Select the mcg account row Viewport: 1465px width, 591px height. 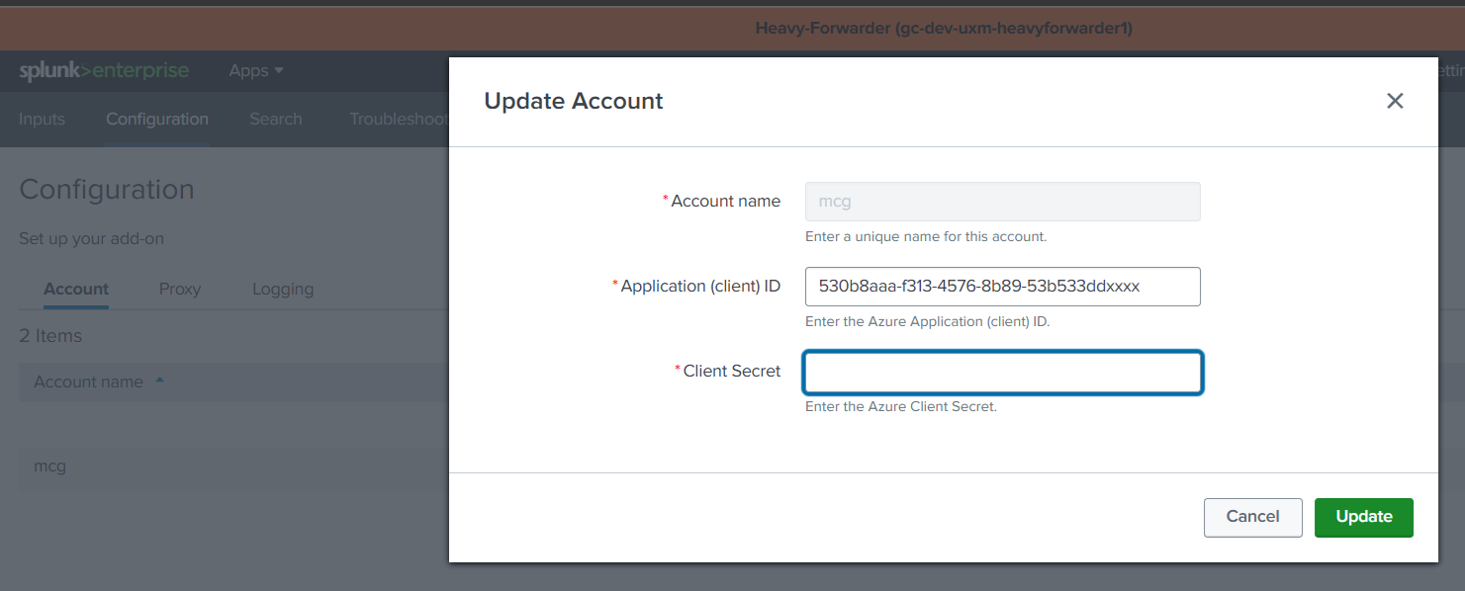pyautogui.click(x=50, y=465)
